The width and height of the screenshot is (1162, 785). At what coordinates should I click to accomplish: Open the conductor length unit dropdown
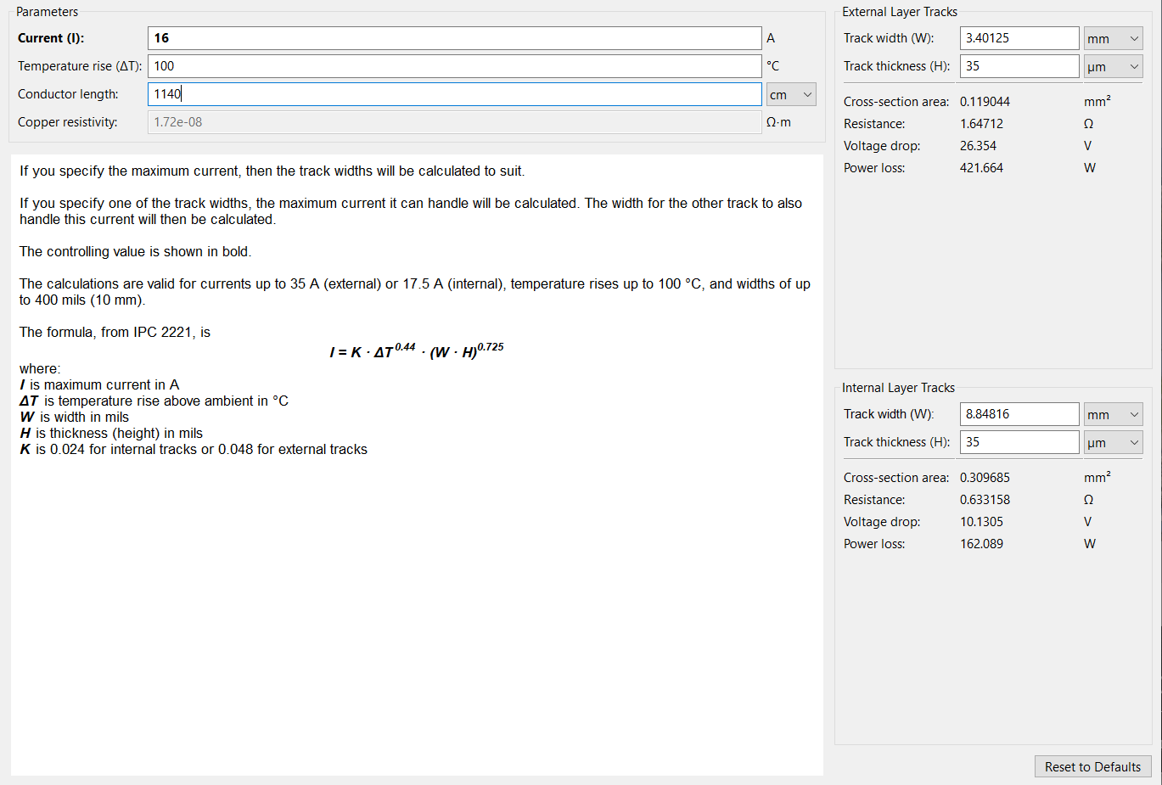pos(791,94)
